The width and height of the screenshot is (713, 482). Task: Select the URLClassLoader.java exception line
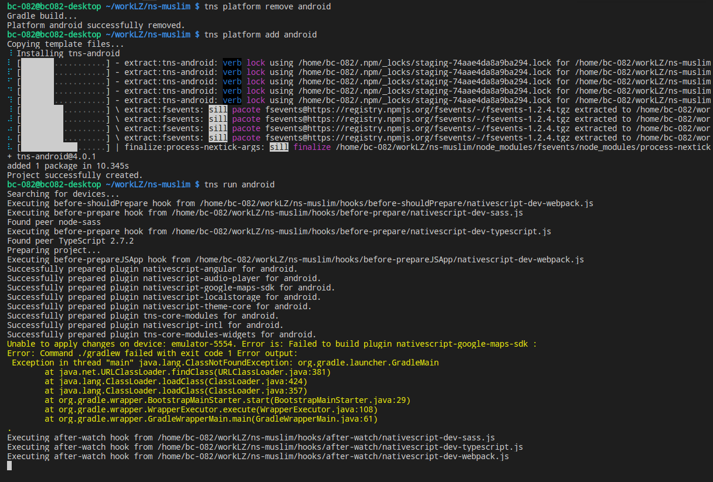coord(193,372)
